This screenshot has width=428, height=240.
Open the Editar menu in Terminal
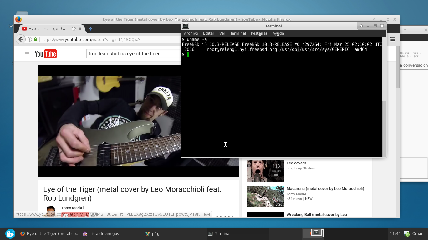[x=208, y=33]
